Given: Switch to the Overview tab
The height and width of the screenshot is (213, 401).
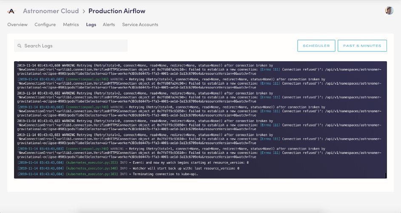Looking at the screenshot, I should click(17, 25).
